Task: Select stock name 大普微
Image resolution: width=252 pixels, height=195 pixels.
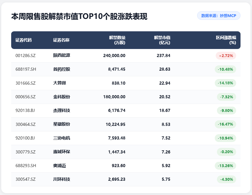Action: tap(60, 83)
